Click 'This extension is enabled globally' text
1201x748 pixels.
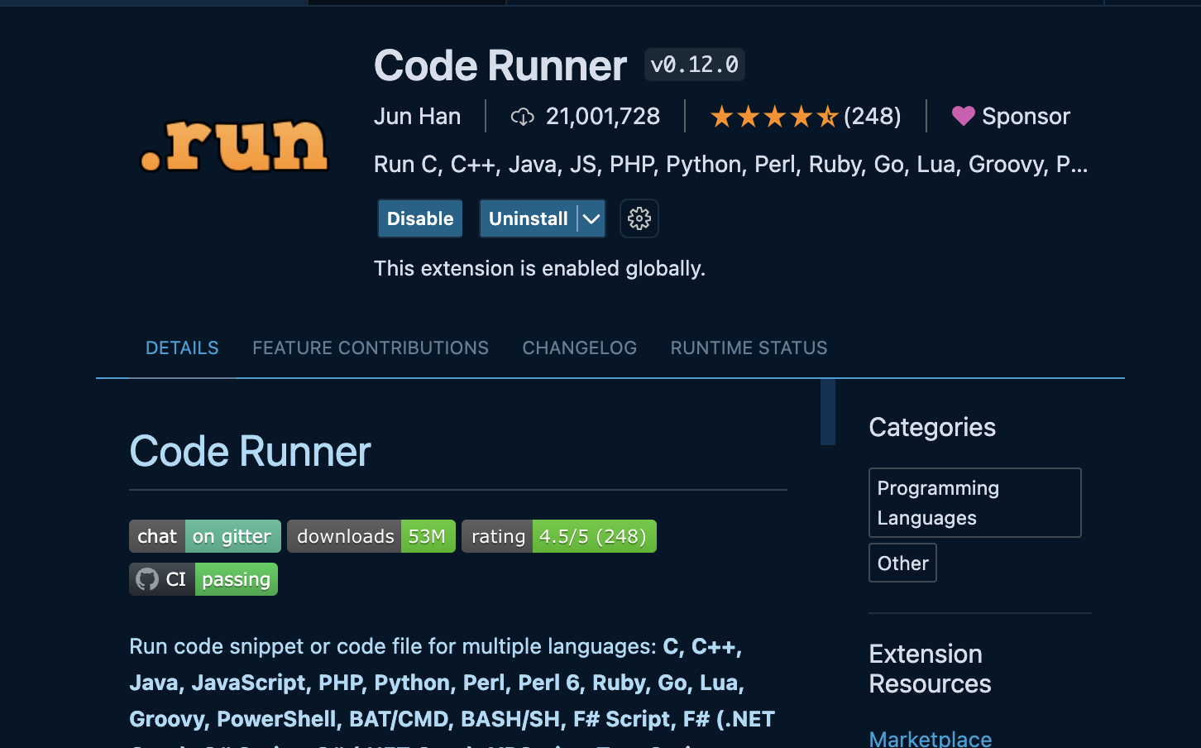(539, 268)
